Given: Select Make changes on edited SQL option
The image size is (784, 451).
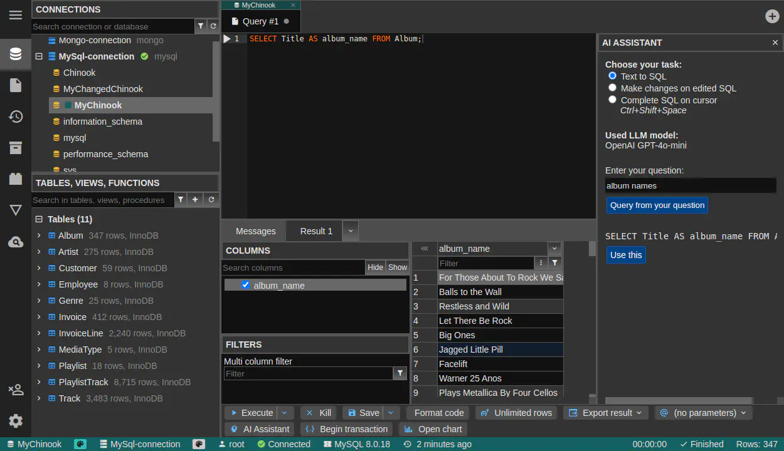Looking at the screenshot, I should (613, 88).
